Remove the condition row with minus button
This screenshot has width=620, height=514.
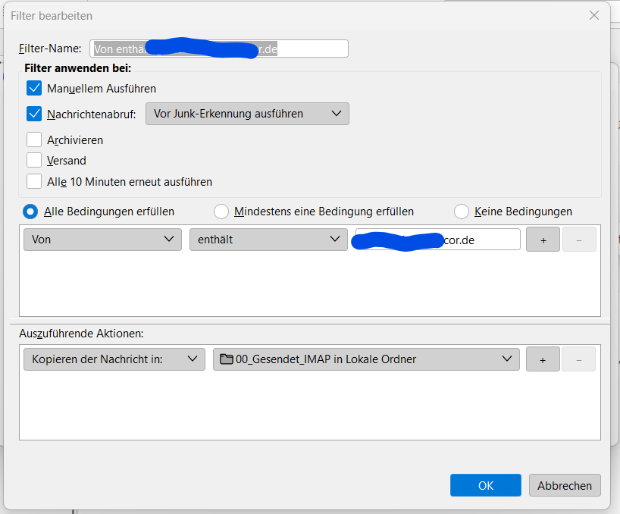[x=579, y=240]
